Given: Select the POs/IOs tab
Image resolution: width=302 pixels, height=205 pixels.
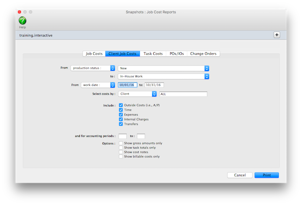Looking at the screenshot, I should tap(176, 54).
